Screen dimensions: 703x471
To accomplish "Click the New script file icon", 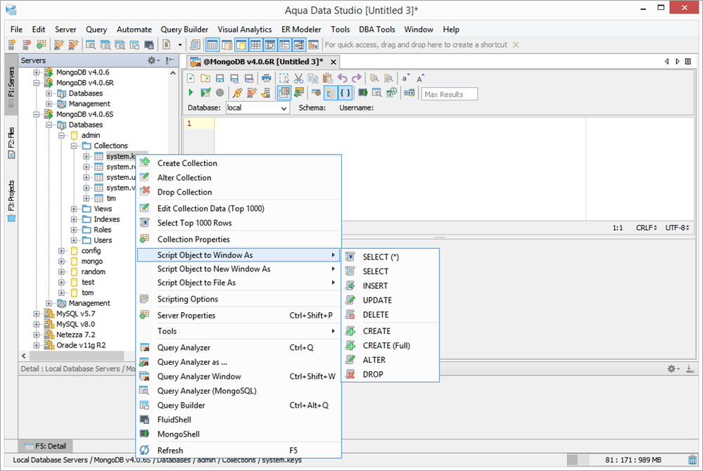I will point(191,78).
